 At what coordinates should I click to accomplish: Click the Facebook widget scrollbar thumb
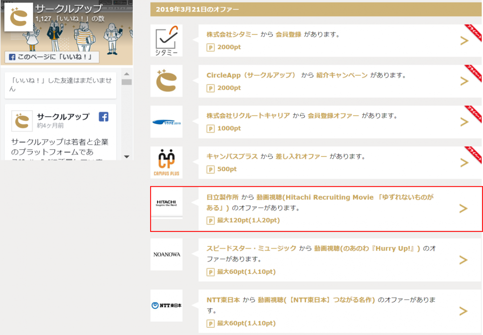point(127,82)
